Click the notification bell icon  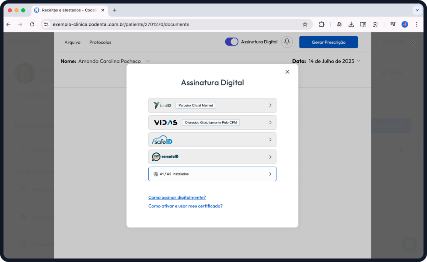point(287,42)
